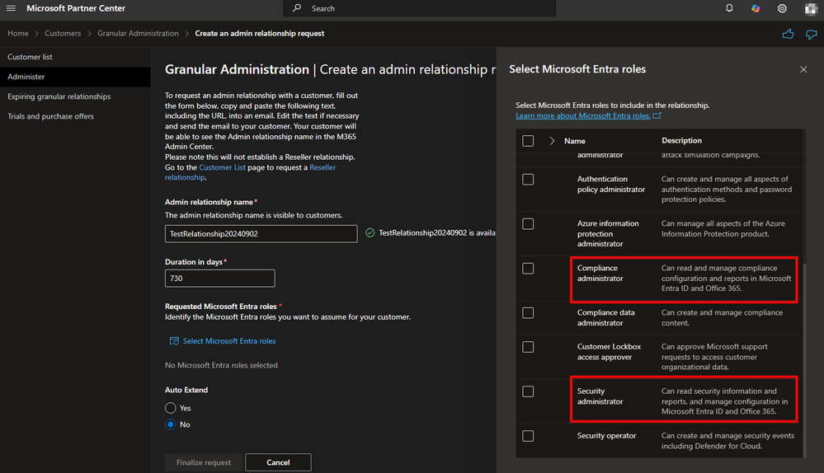Check the Azure information protection administrator role
This screenshot has width=824, height=473.
[x=528, y=224]
